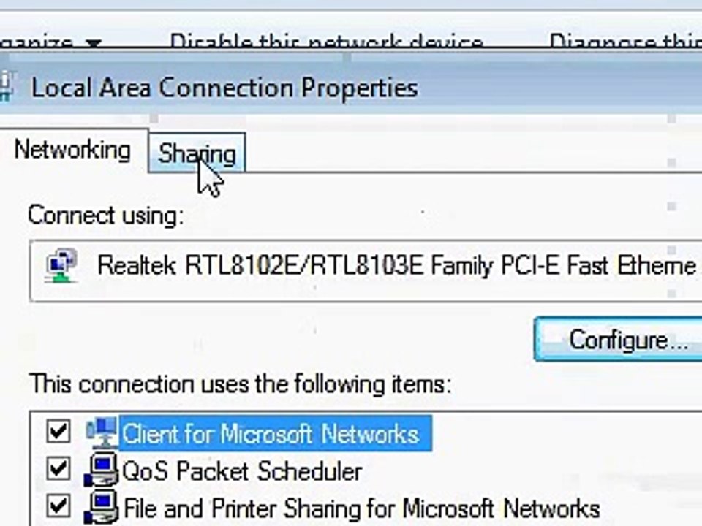Select File and Printer Sharing list item
The image size is (702, 526).
click(362, 508)
